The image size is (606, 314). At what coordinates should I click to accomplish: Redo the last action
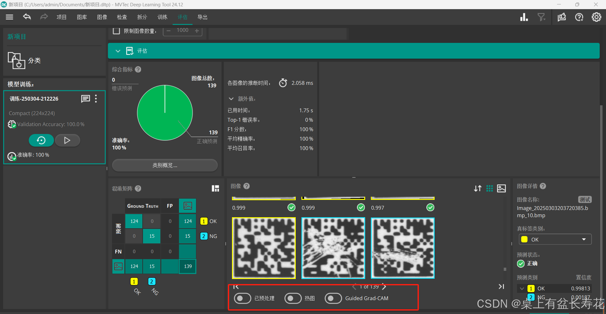44,17
